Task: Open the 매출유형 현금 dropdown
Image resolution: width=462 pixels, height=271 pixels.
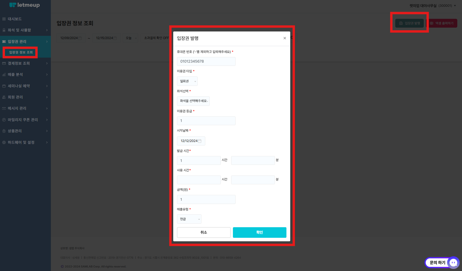Action: tap(189, 219)
